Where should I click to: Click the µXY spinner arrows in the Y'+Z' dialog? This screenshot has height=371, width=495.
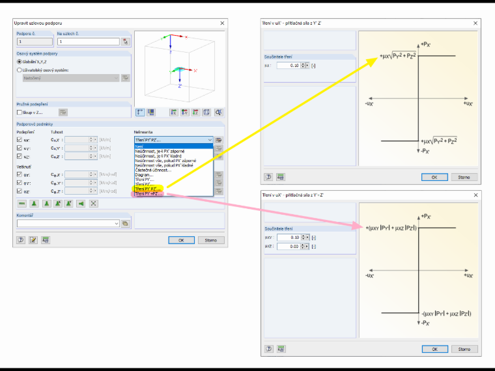303,237
